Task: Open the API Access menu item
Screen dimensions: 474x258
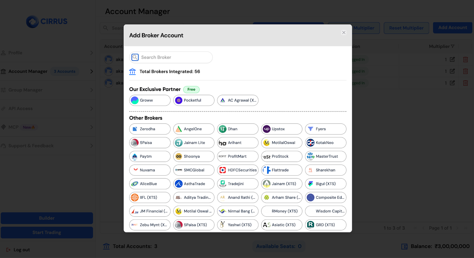Action: [x=47, y=109]
